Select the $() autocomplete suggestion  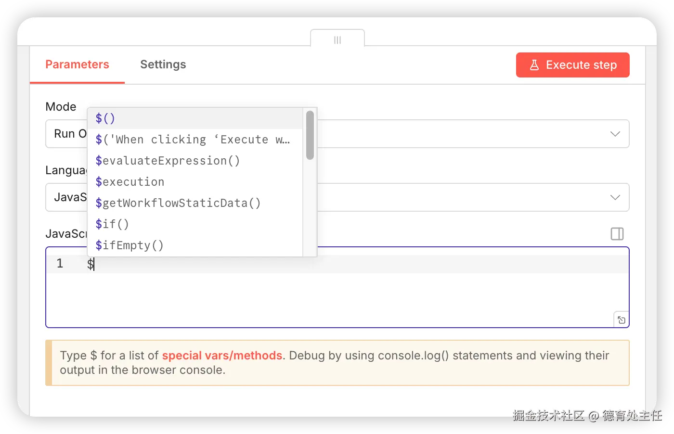105,118
